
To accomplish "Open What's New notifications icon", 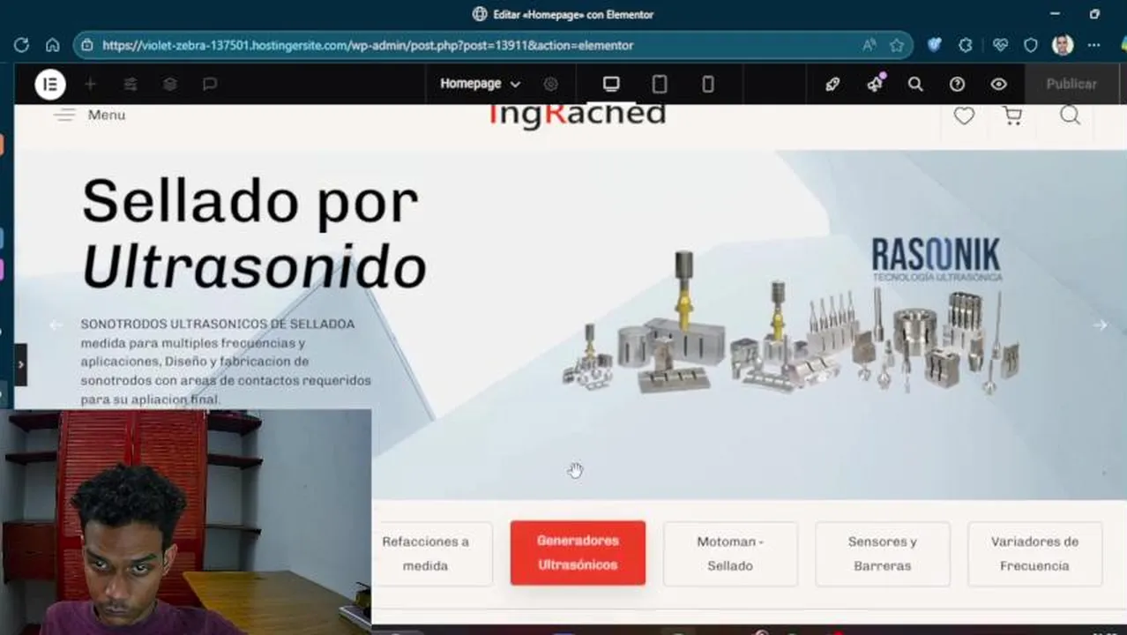I will [x=875, y=84].
